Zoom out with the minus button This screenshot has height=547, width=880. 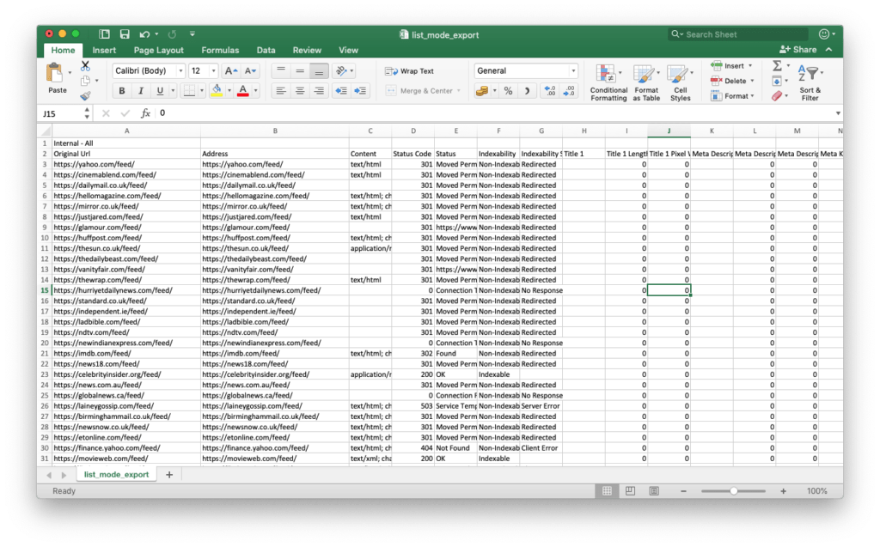(683, 491)
